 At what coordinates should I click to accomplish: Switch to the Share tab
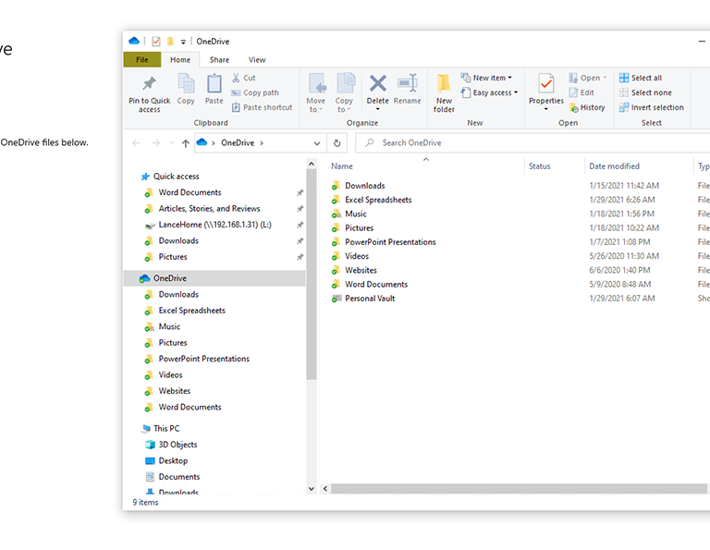(219, 60)
